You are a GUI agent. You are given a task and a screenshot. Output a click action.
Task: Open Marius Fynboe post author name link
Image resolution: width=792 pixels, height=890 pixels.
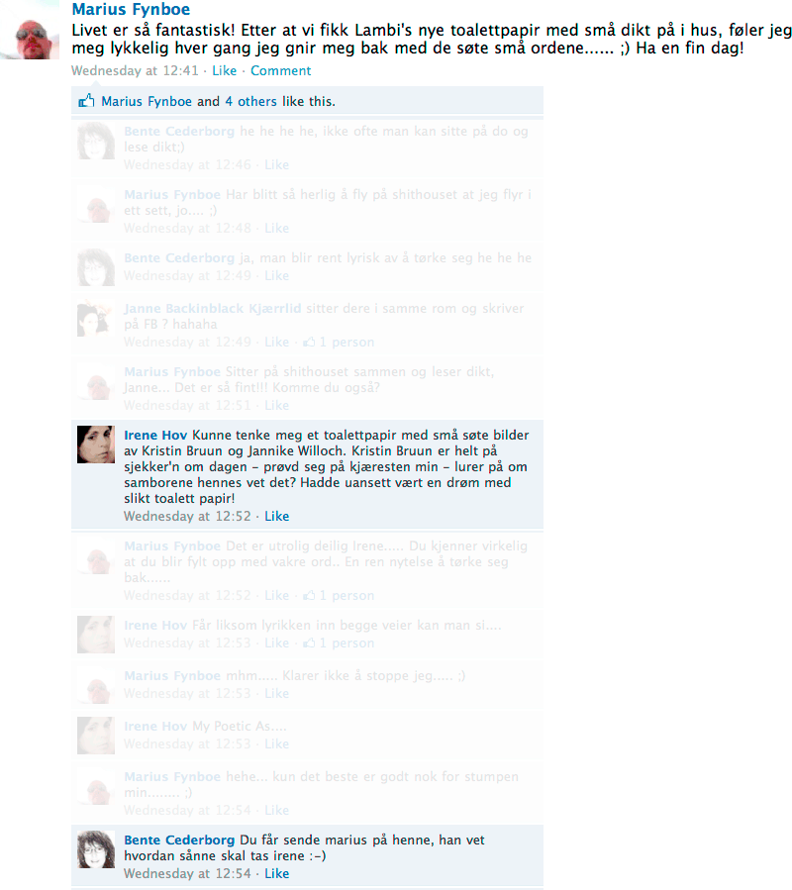[x=131, y=9]
